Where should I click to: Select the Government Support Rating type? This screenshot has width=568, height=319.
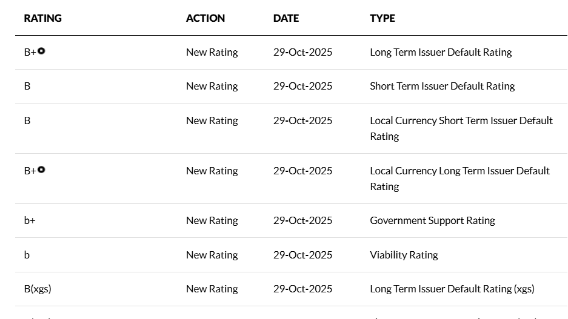pos(432,220)
